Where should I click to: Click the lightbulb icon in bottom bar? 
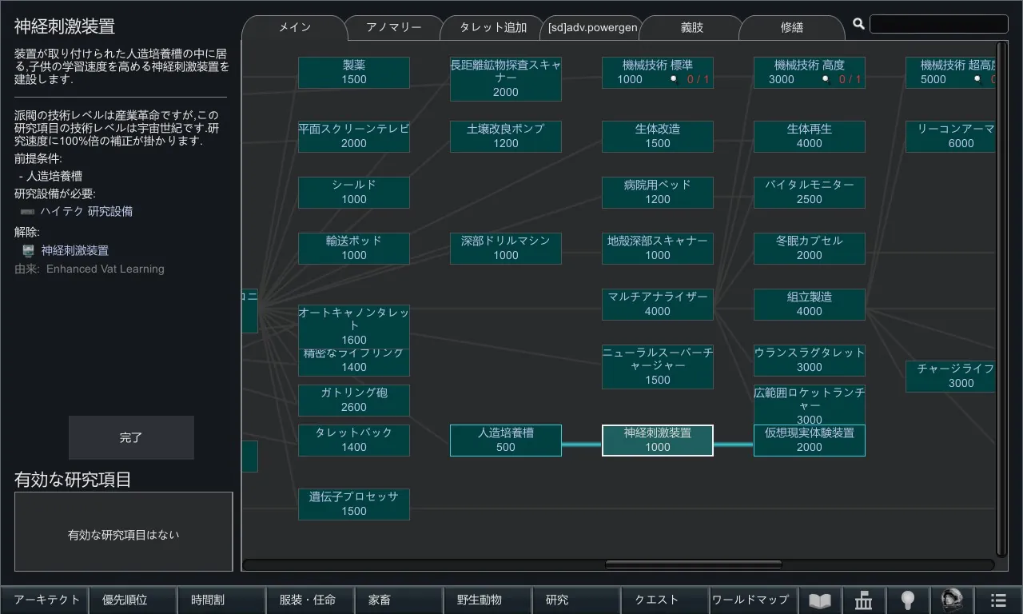[907, 600]
